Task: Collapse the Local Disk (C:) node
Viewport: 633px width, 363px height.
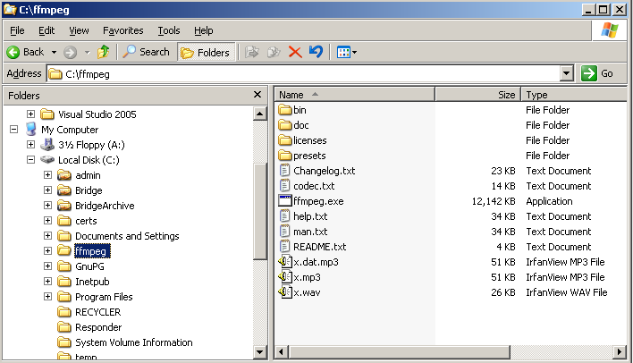Action: click(x=31, y=160)
